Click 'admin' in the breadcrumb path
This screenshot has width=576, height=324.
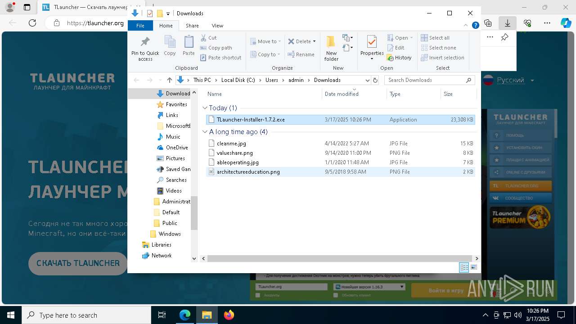[296, 80]
